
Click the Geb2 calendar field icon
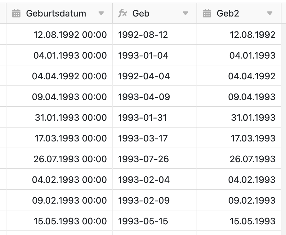point(207,13)
